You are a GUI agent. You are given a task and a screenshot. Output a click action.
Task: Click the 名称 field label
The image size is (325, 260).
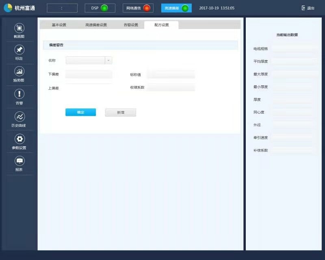click(x=52, y=61)
